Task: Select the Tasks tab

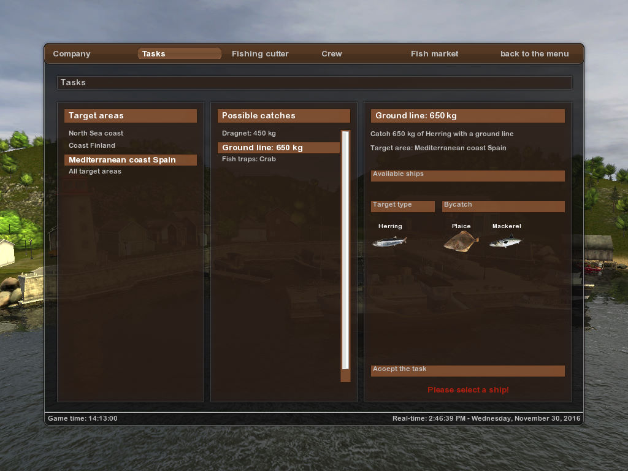Action: (x=180, y=54)
